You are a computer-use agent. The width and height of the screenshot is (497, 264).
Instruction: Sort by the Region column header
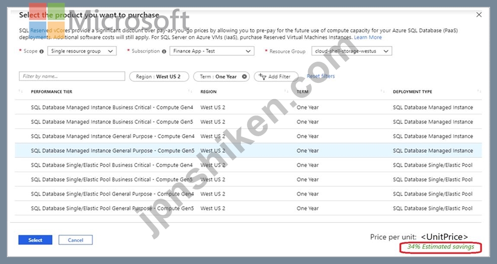[x=208, y=92]
